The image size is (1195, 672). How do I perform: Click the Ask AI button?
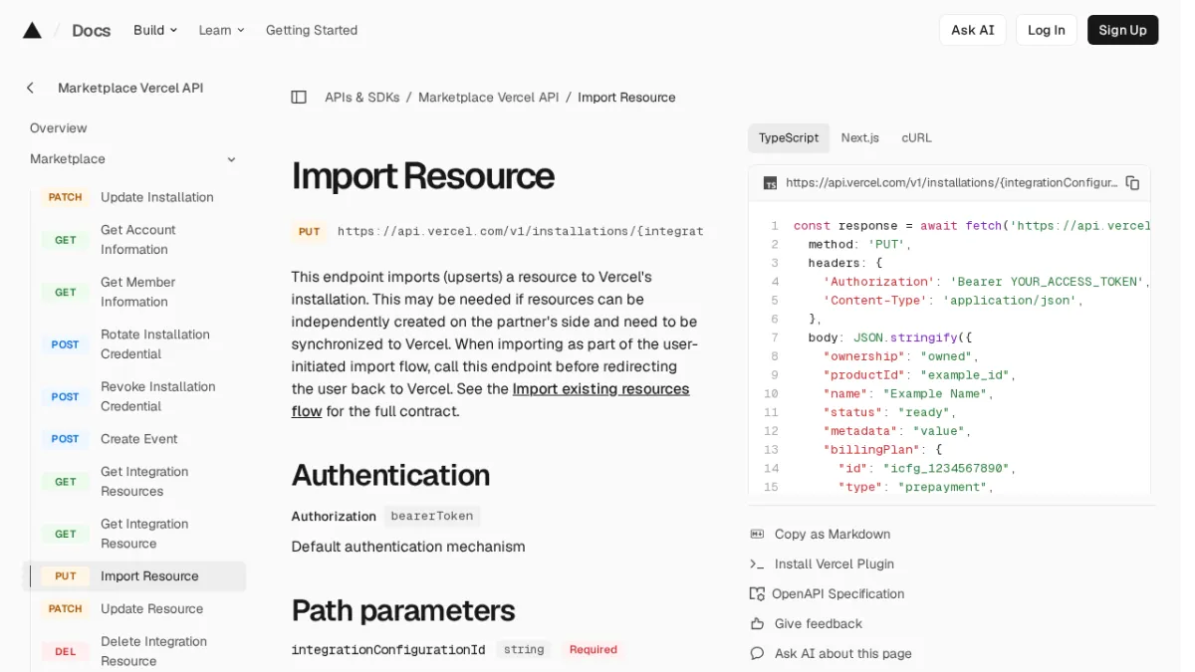pos(973,30)
